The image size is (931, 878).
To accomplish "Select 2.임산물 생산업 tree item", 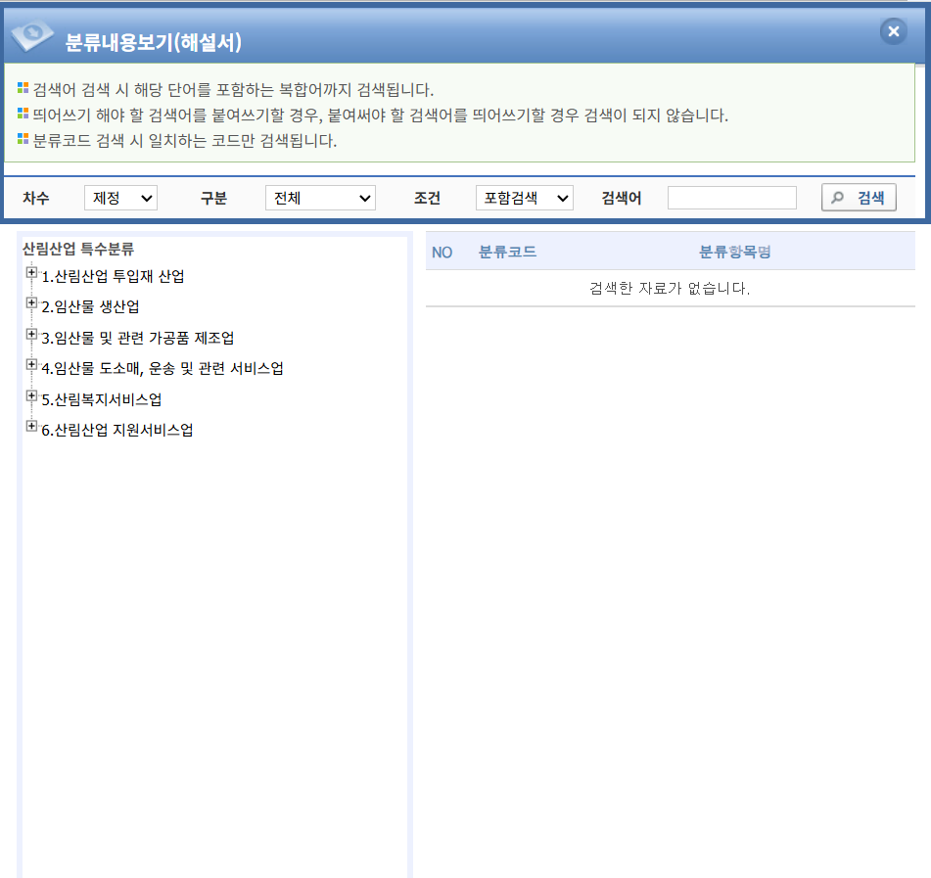I will click(90, 307).
